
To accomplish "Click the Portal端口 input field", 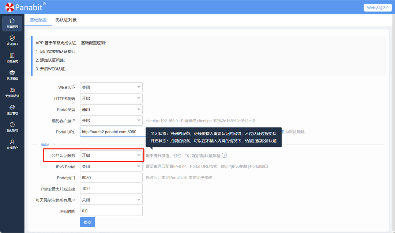I will (111, 177).
